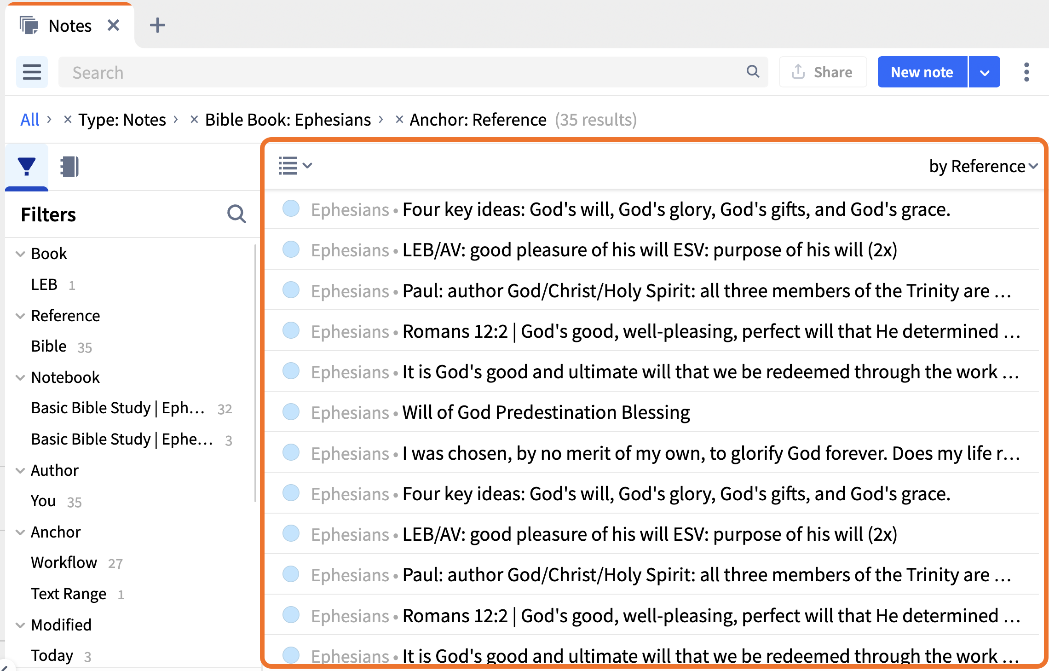This screenshot has width=1049, height=671.
Task: Filter by notebook with 3 notes
Action: coord(122,440)
